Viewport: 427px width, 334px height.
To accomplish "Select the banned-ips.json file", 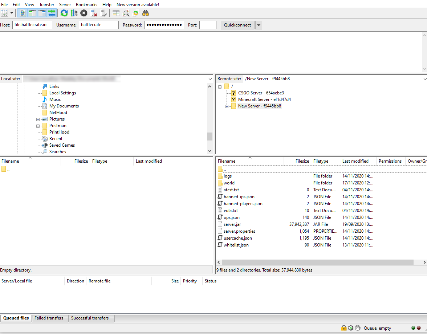I will point(239,196).
